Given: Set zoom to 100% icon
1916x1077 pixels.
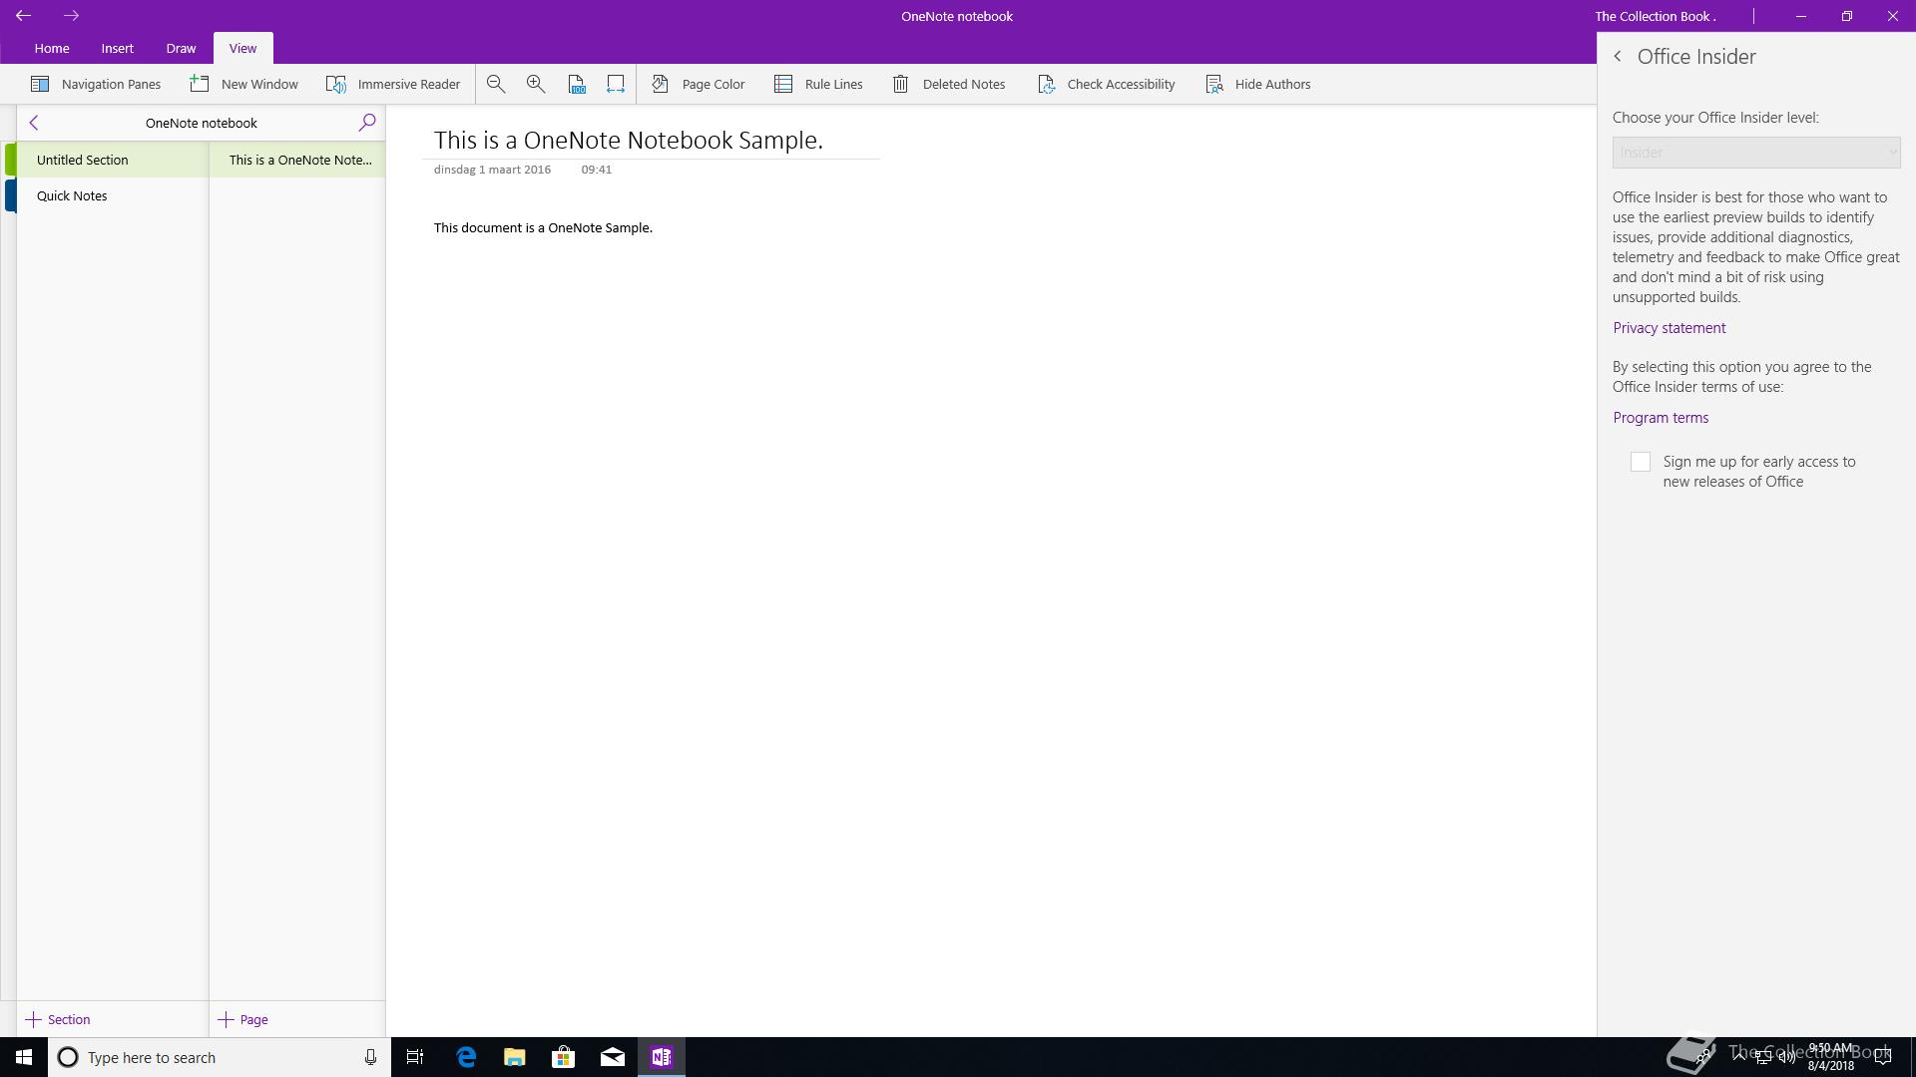Looking at the screenshot, I should 577,84.
